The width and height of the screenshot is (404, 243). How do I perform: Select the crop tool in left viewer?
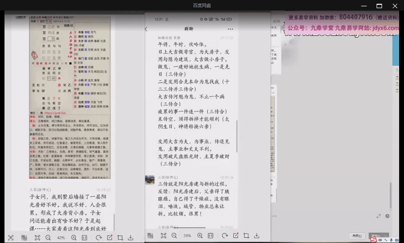click(120, 237)
